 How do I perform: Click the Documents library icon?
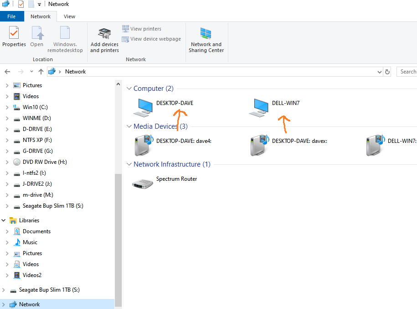pos(17,231)
